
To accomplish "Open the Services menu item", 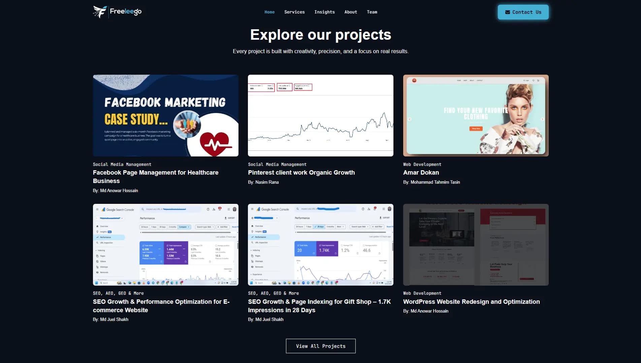I will [x=294, y=12].
